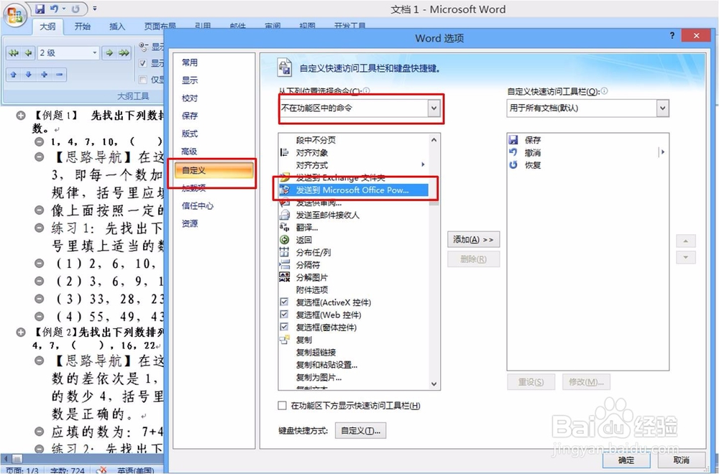Select 校对 category in Word Options
Image resolution: width=719 pixels, height=474 pixels.
coord(189,98)
